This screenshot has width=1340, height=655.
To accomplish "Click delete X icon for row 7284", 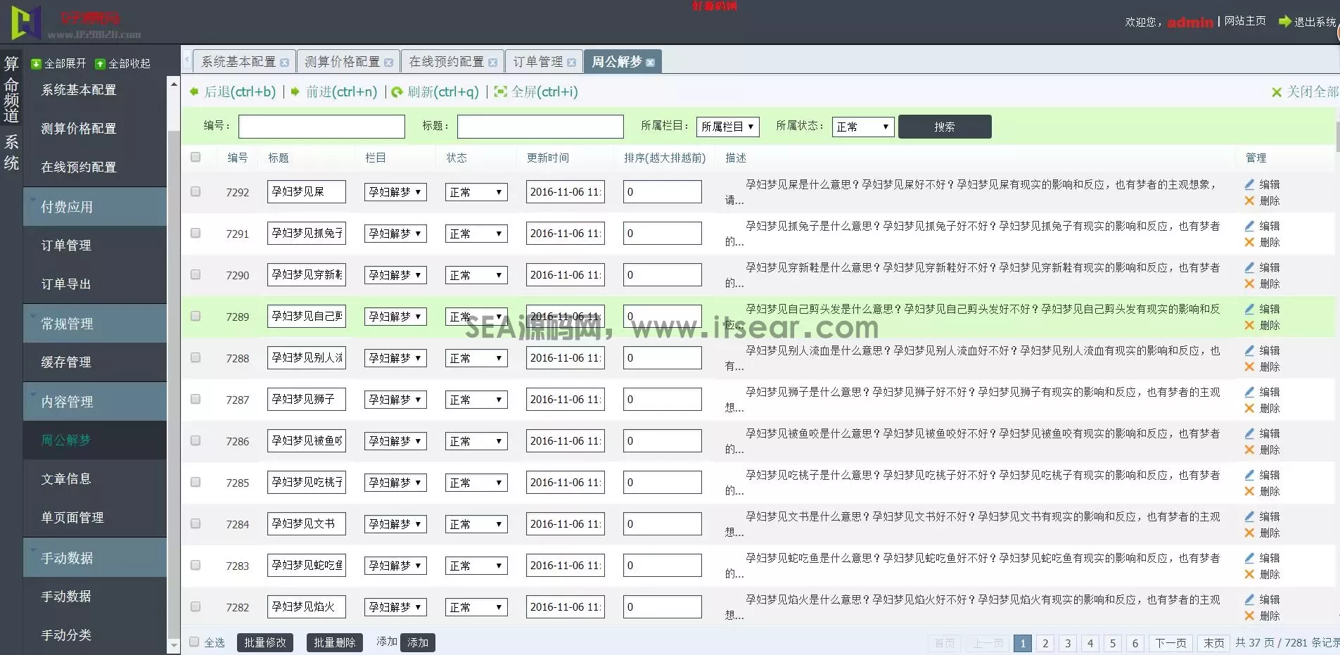I will (x=1249, y=533).
